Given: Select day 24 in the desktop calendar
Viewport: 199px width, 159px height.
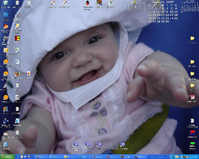Looking at the screenshot, I should 172,18.
